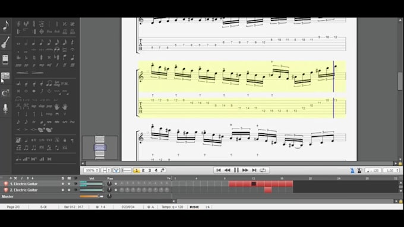
Task: Apply the slap effect from the palette
Action: 42,107
